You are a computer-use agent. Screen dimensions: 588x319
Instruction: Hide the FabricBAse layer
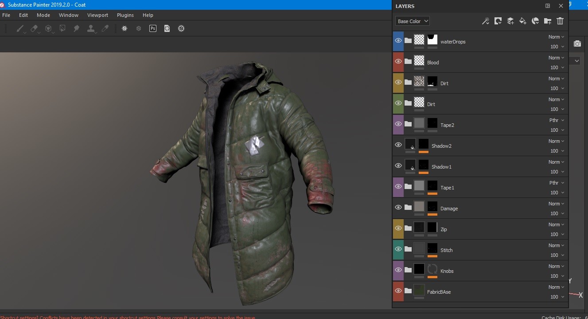click(398, 290)
